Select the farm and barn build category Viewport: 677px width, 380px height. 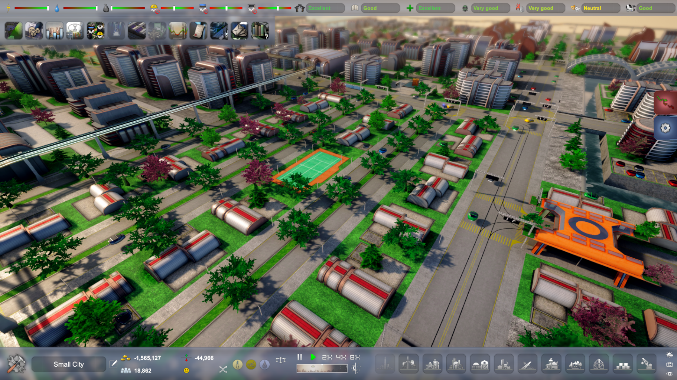click(480, 363)
